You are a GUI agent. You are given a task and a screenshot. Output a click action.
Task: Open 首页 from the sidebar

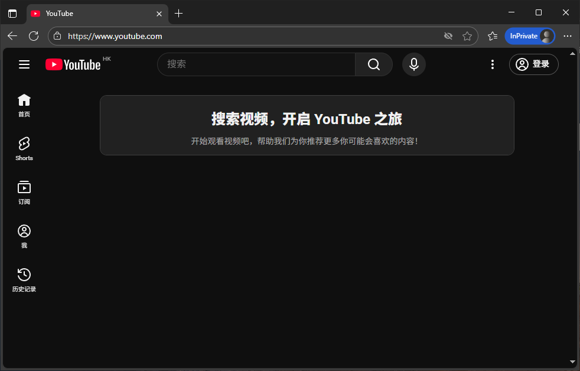click(24, 105)
